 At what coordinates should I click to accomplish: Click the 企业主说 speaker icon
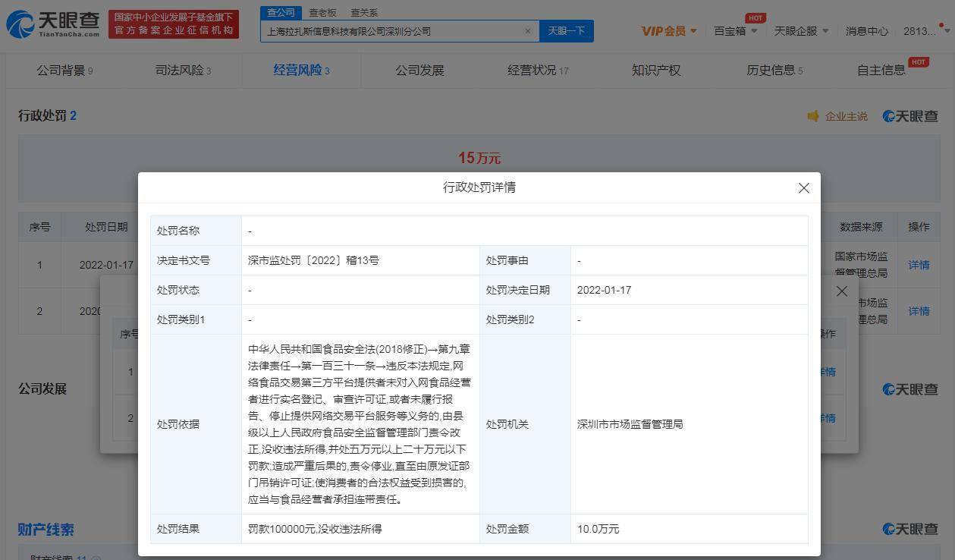tap(813, 116)
